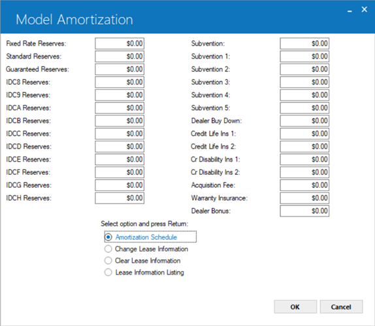Close the Model Amortization dialog

365,10
